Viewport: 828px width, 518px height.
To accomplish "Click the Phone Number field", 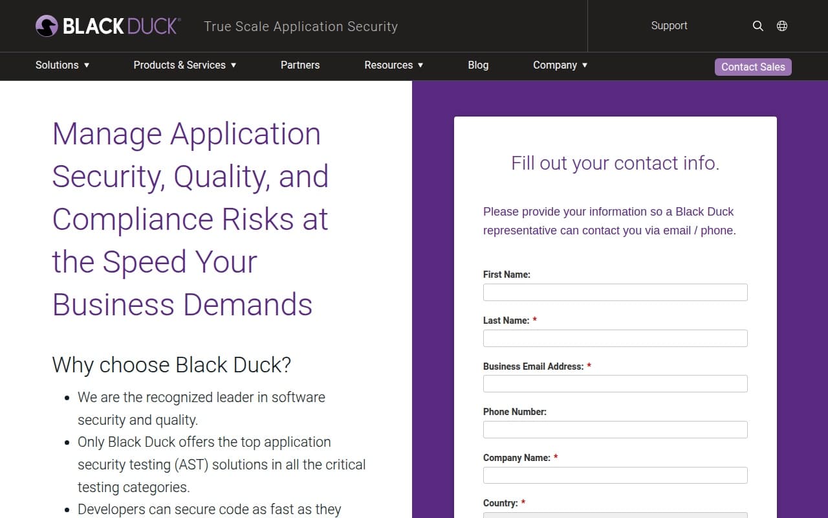I will tap(615, 429).
